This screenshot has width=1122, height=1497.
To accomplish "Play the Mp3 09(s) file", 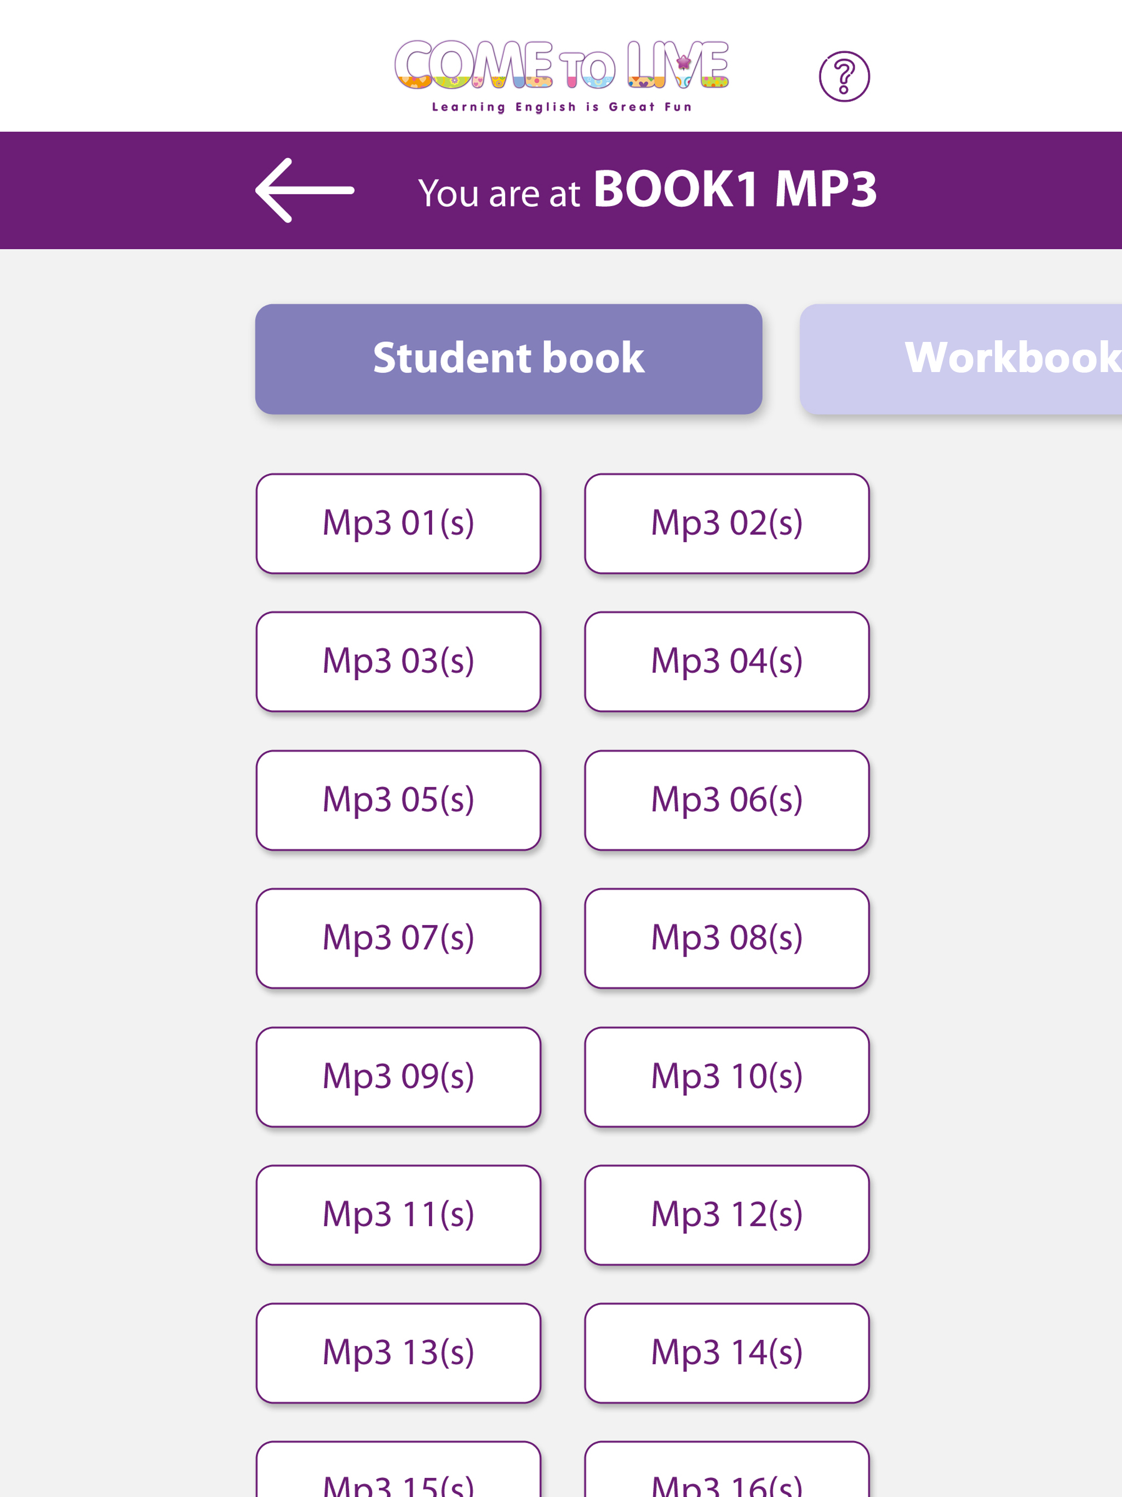I will (398, 1077).
